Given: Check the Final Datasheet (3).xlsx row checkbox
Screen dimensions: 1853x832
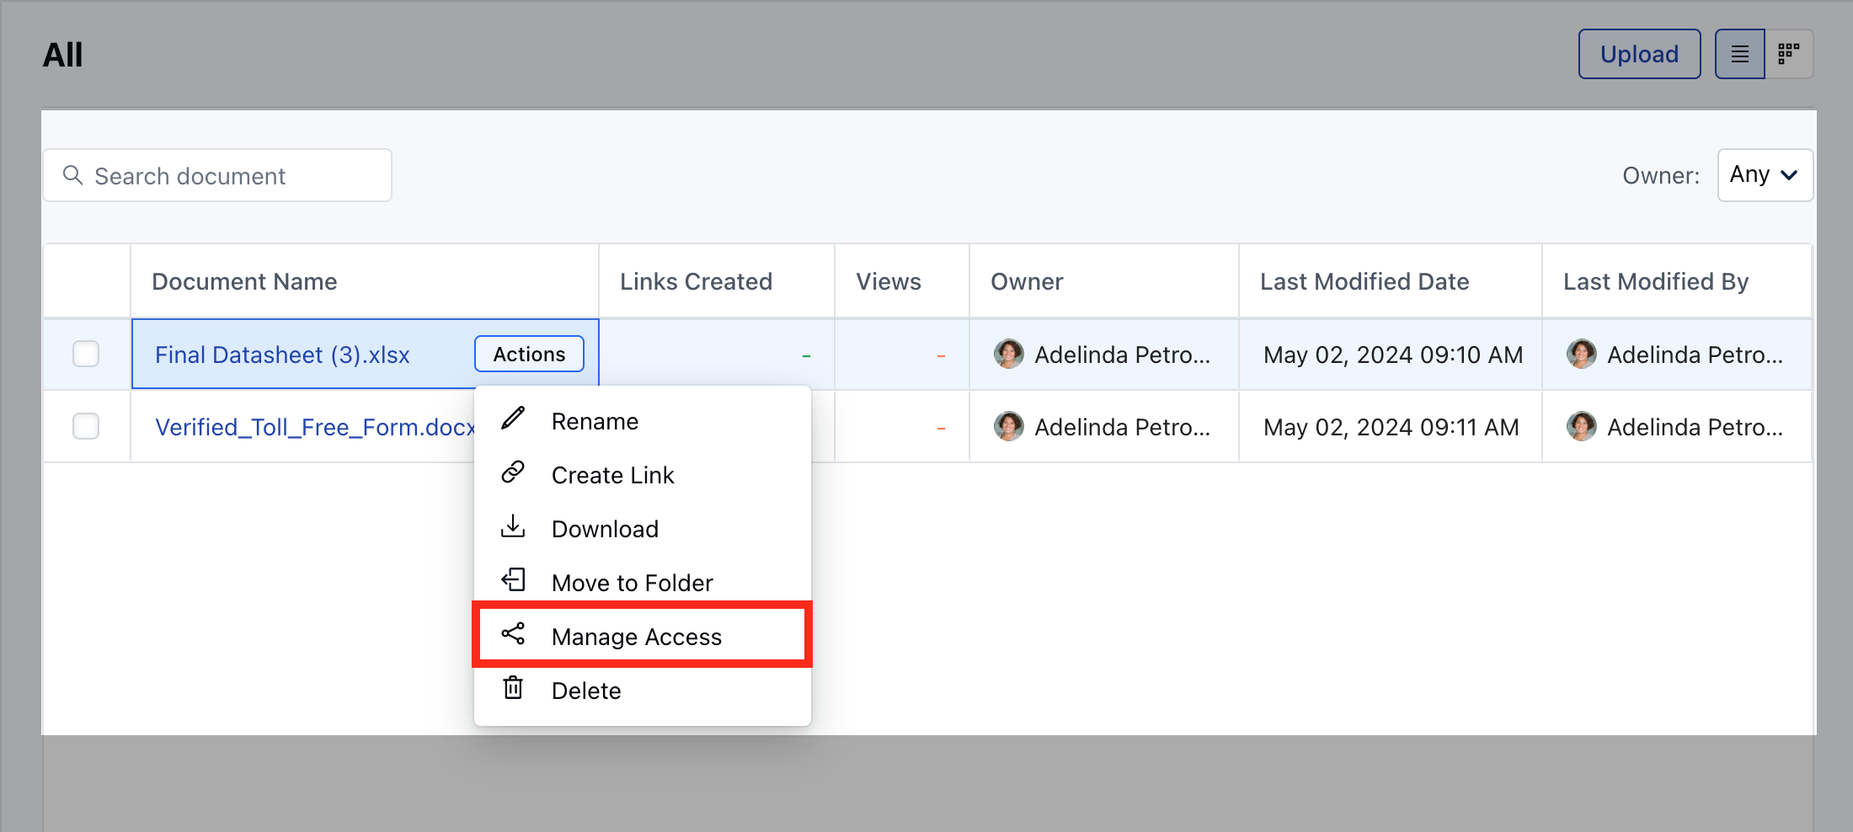Looking at the screenshot, I should point(86,354).
